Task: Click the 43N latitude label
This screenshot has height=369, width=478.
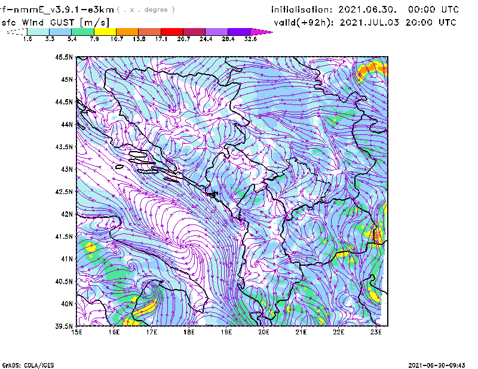Action: point(67,169)
